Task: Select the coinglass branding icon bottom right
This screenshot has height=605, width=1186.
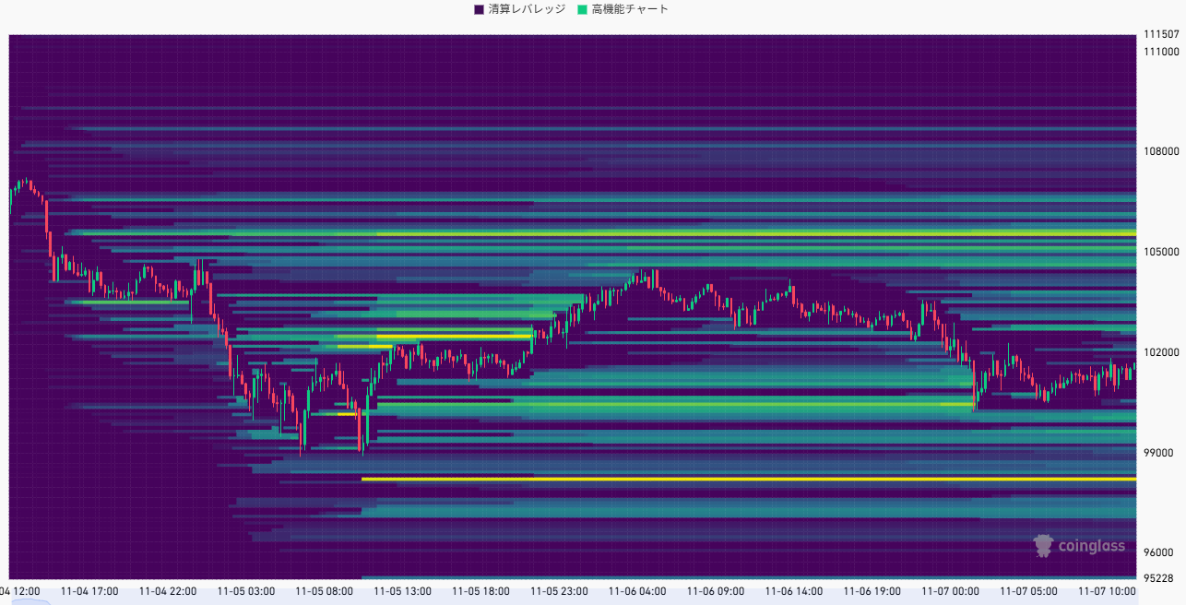Action: click(x=1043, y=546)
